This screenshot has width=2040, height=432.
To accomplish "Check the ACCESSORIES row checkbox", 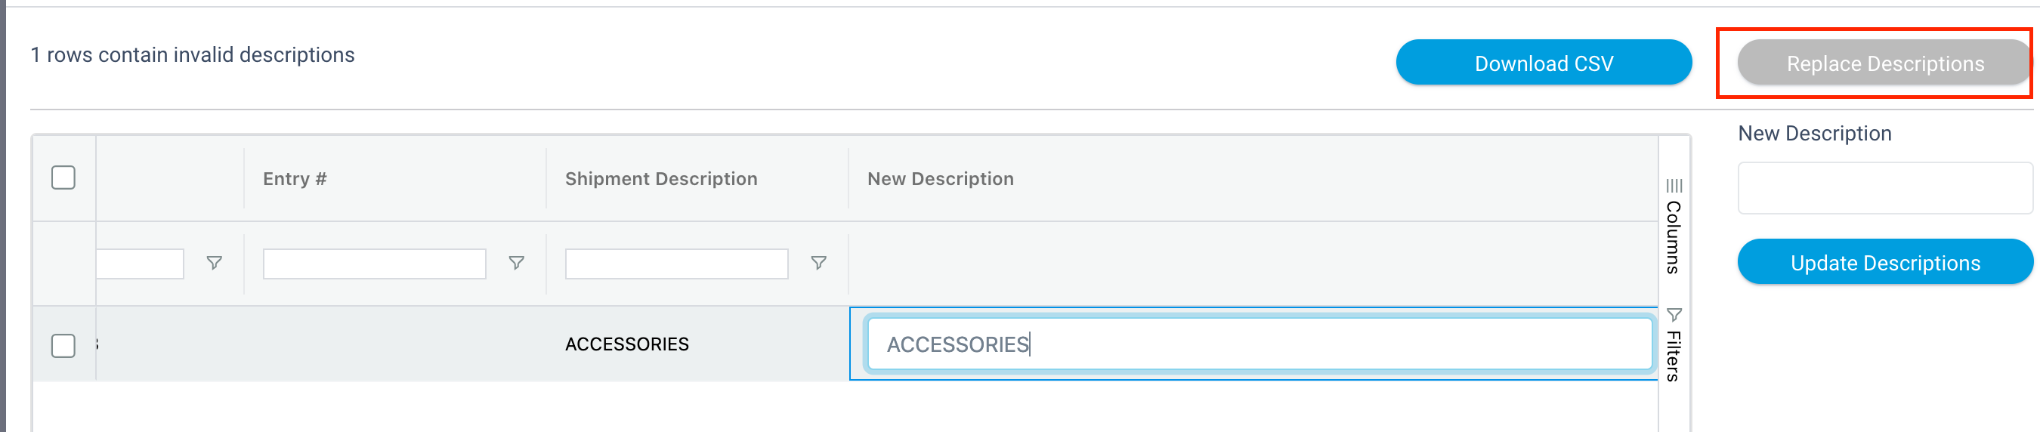I will point(63,345).
